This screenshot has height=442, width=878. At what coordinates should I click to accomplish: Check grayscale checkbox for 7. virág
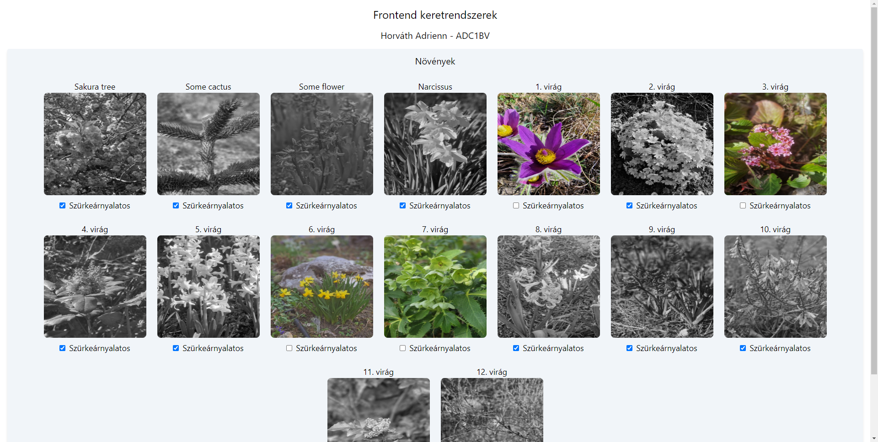coord(402,348)
